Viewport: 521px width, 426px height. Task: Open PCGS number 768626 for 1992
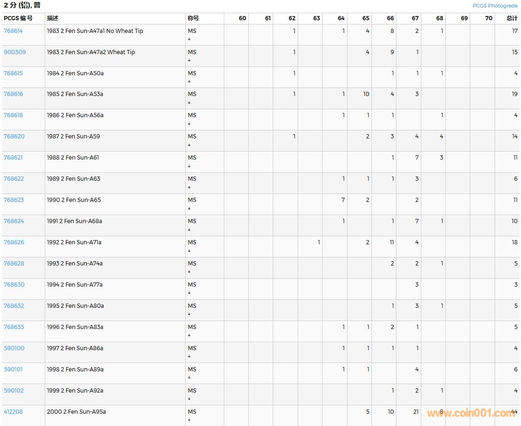click(14, 242)
